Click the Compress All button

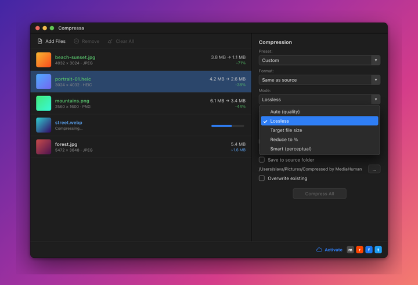point(319,193)
